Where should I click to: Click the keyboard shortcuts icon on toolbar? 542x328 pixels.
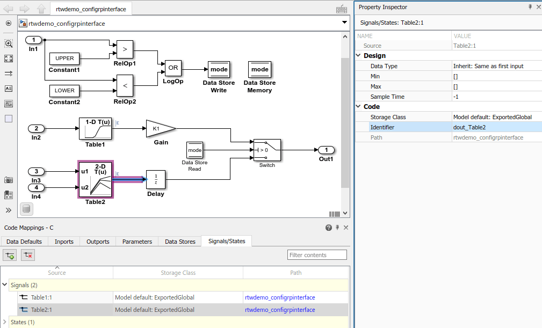[341, 9]
